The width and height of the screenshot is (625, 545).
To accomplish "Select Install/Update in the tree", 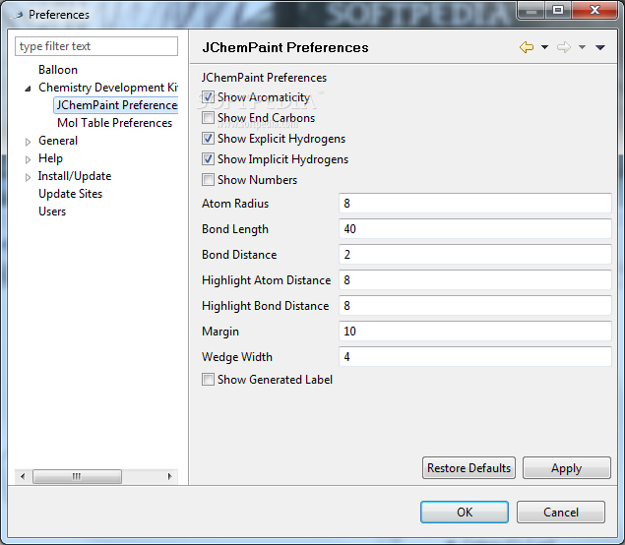I will coord(75,176).
